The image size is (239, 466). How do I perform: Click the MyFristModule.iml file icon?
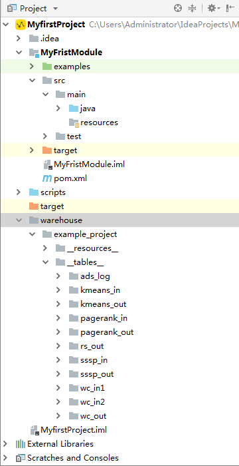[48, 164]
